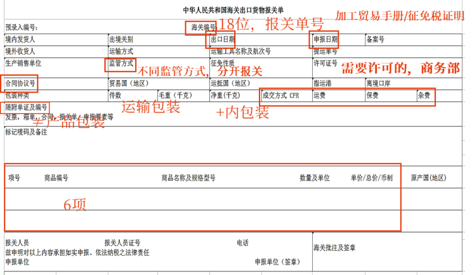Image resolution: width=472 pixels, height=275 pixels.
Task: Select the 件数 cell
Action: pos(133,96)
